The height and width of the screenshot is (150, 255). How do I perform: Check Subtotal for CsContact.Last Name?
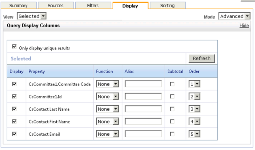tap(172, 109)
